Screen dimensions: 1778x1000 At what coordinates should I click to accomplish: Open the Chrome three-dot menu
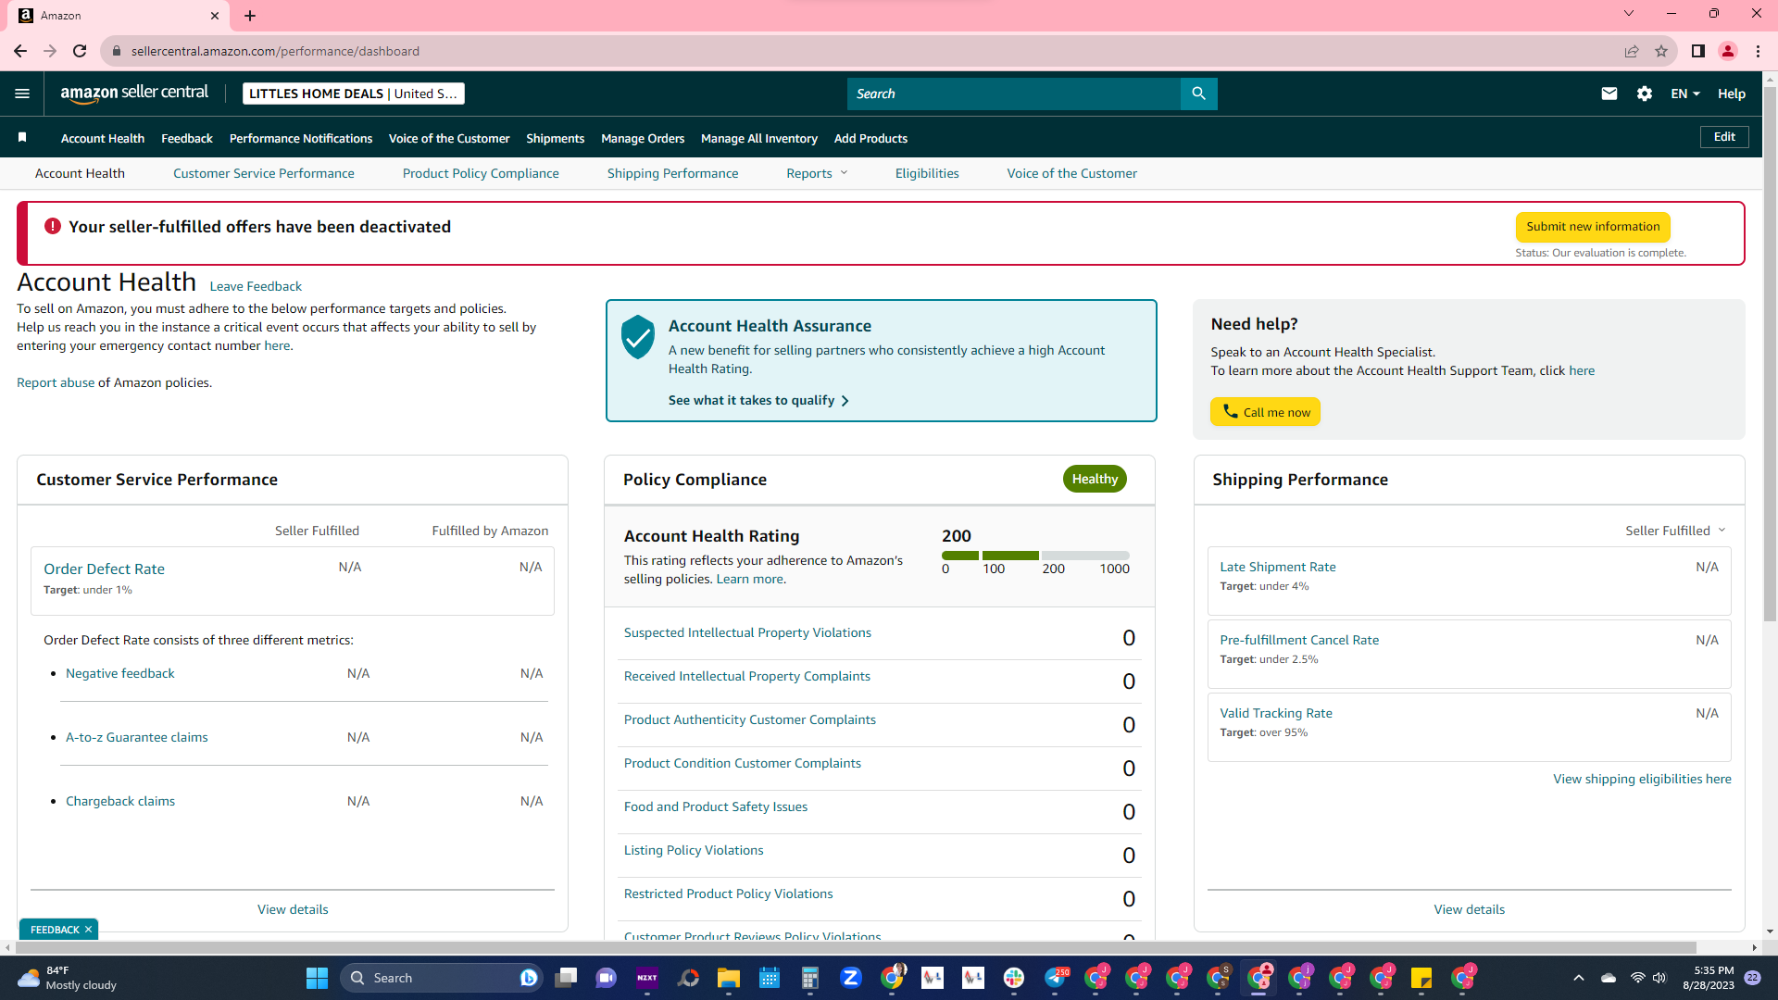point(1758,51)
